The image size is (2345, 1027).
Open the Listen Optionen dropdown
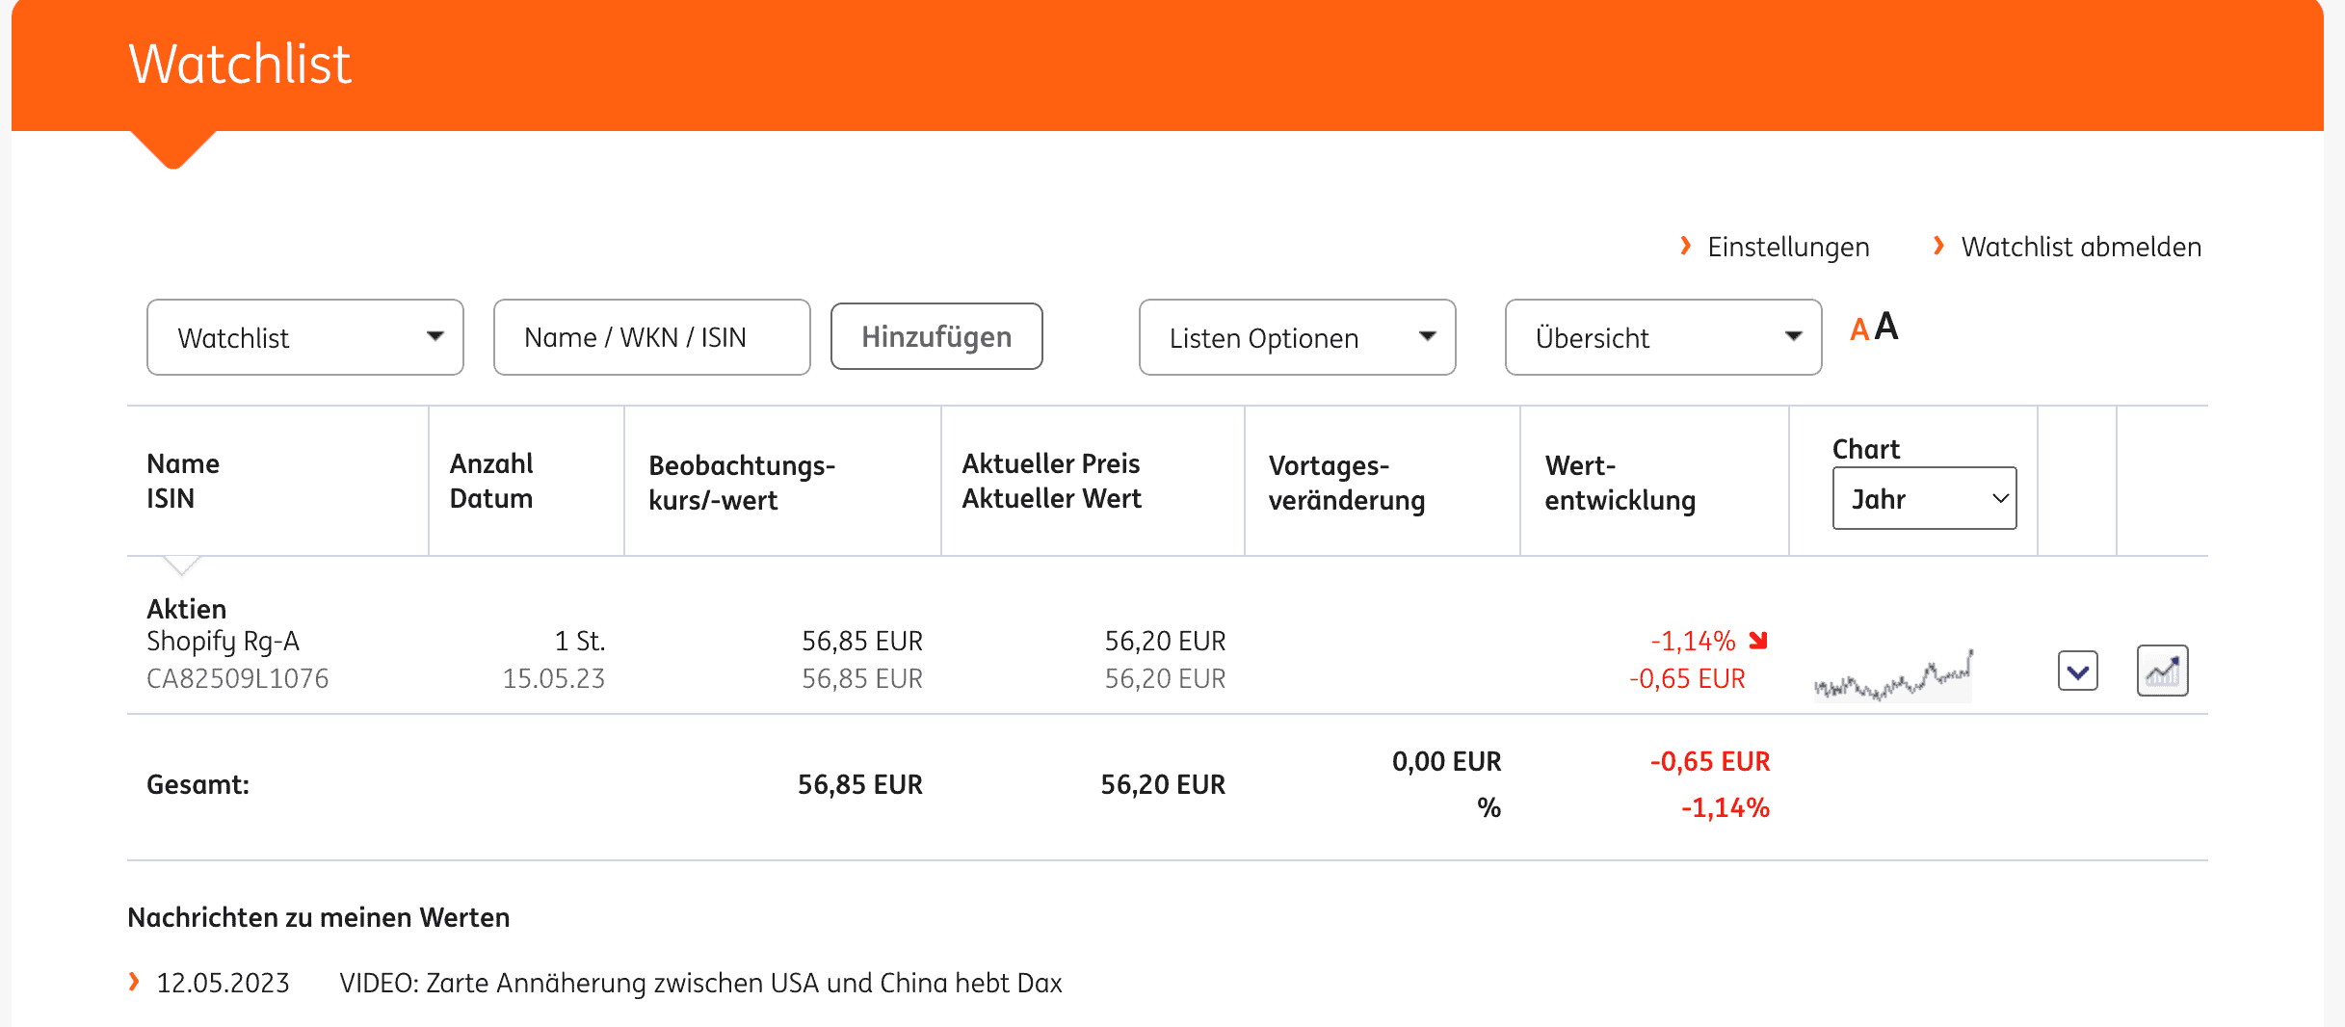(x=1297, y=337)
